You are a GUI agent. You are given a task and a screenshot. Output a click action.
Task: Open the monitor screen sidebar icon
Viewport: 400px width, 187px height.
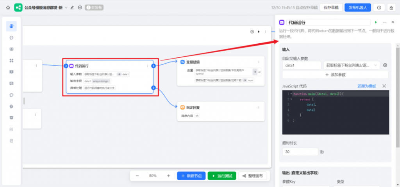tap(11, 49)
